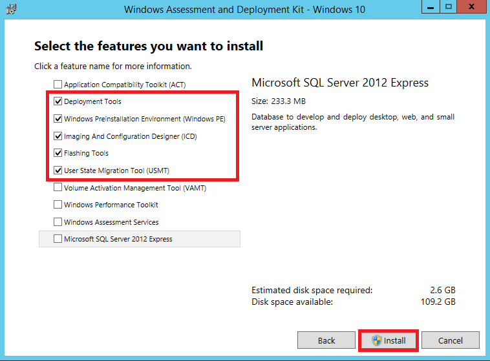Click the ADK installer icon in title bar

click(11, 9)
